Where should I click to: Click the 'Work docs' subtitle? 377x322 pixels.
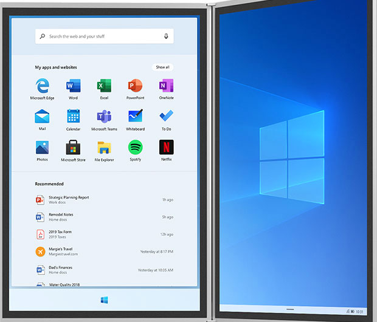tap(57, 202)
